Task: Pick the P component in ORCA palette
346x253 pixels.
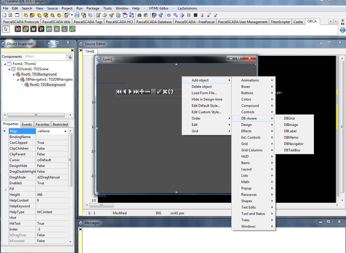Action: tap(41, 29)
